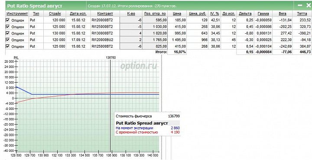Sort by the Дата исп. column header
Viewport: 312px width, 160px height.
[78, 13]
